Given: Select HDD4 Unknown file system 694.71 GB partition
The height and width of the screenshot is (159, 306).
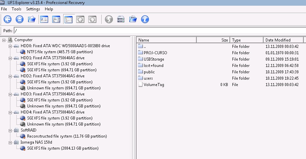Looking at the screenshot, I should coord(64,124).
